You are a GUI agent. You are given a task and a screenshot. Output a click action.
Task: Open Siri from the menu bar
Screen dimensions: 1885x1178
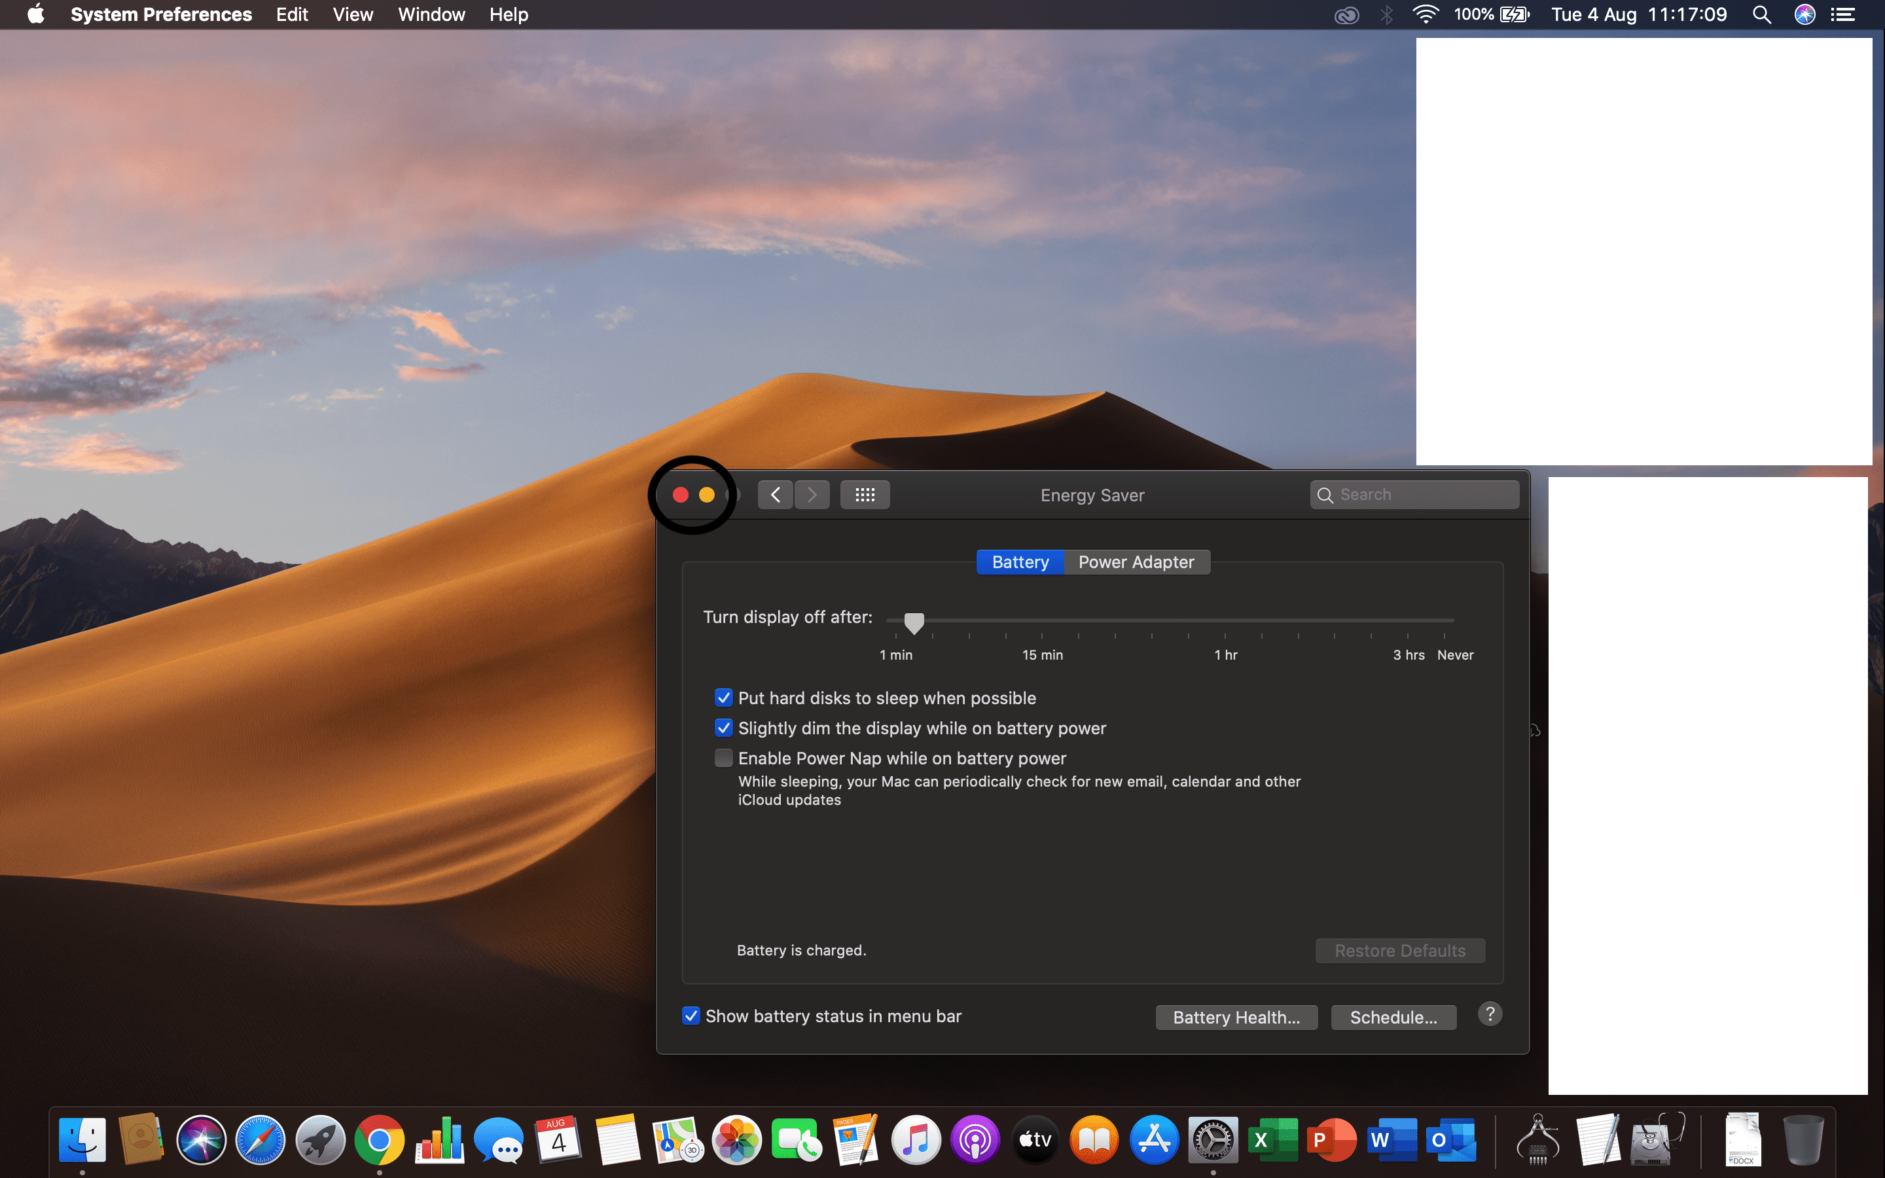point(1804,15)
